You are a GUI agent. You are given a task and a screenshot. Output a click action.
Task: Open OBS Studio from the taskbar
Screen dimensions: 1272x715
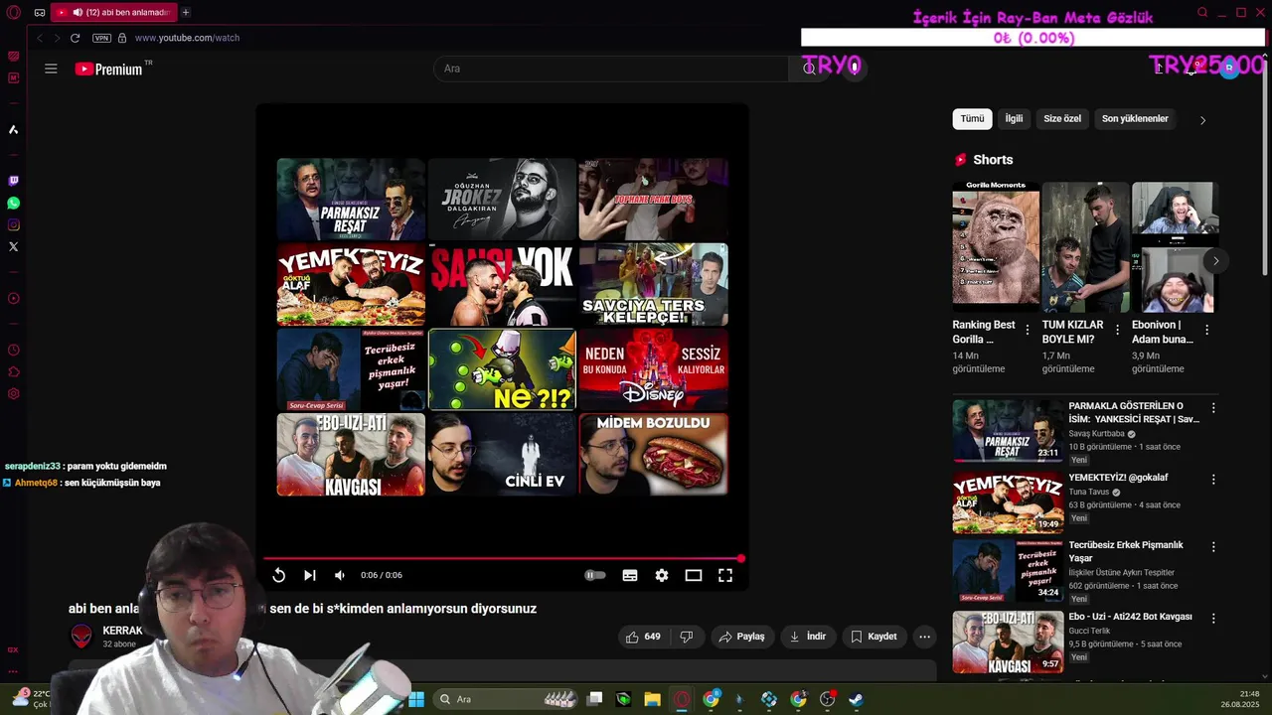pyautogui.click(x=827, y=699)
